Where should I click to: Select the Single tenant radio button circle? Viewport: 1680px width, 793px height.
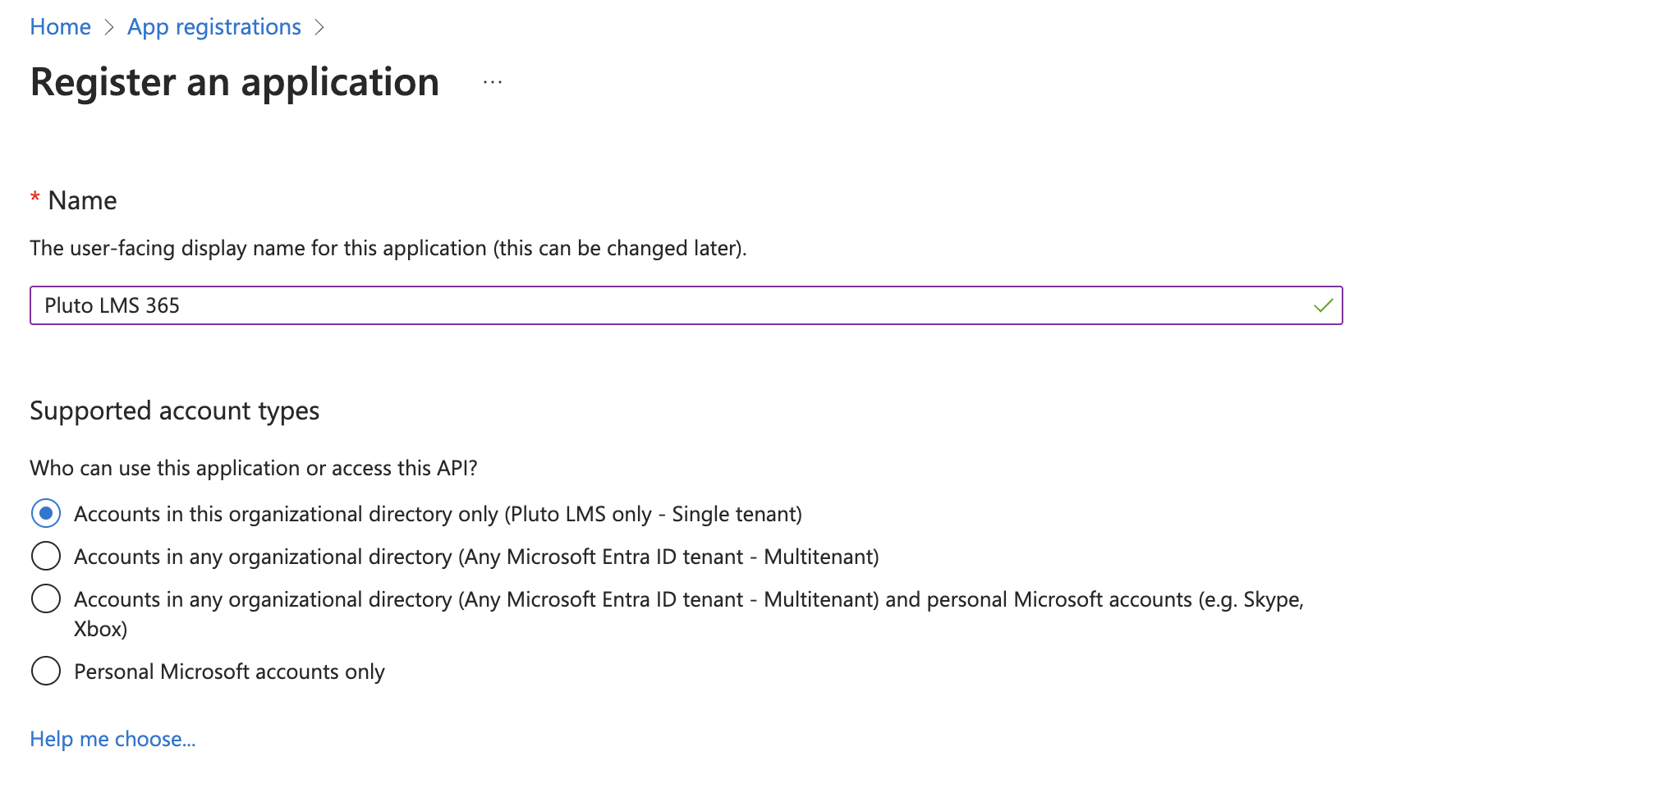click(46, 514)
